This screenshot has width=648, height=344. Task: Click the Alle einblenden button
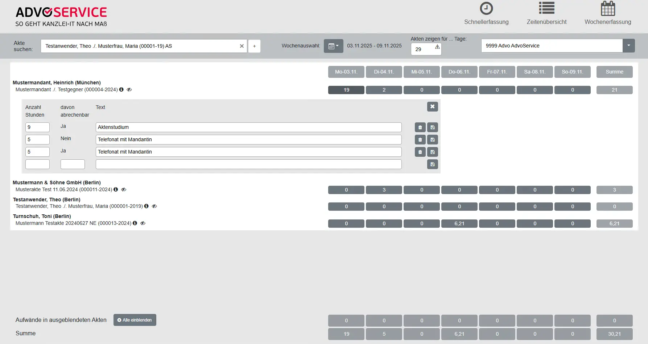point(135,320)
